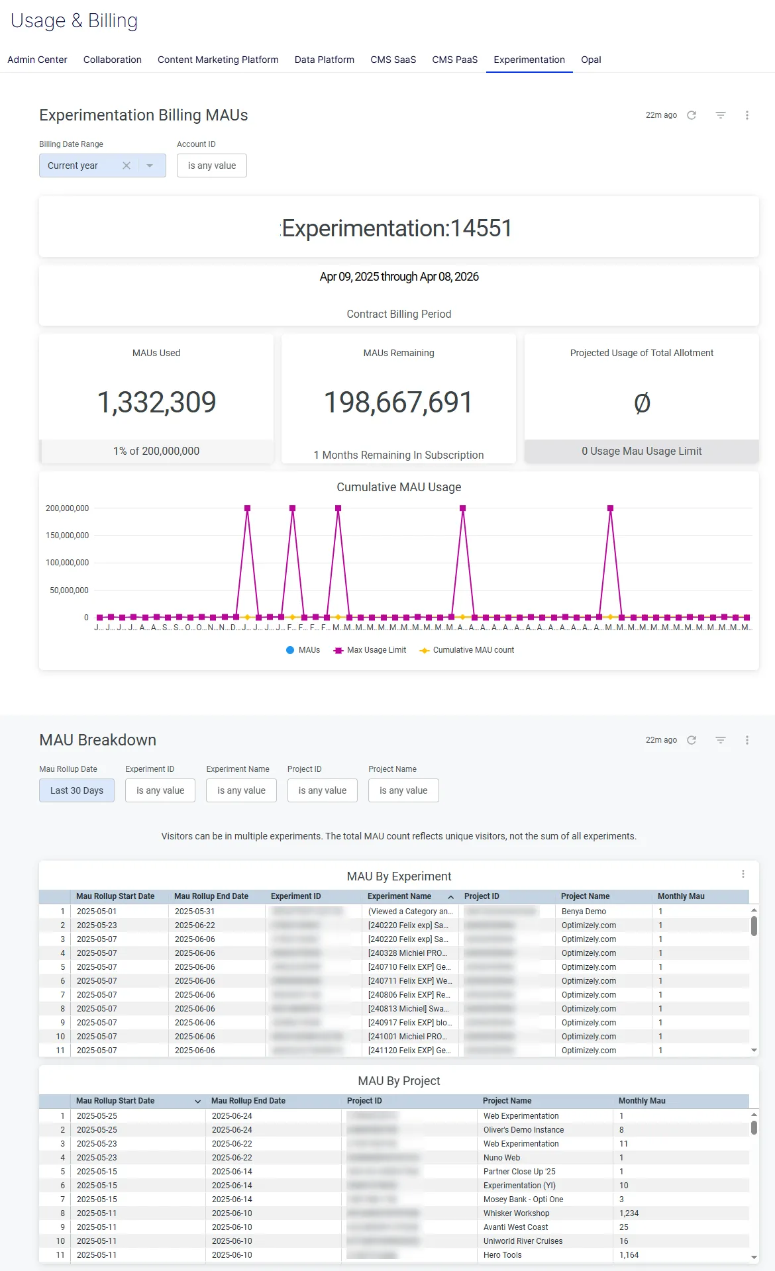Reload the MAU Breakdown dashboard
Screen dimensions: 775x1271
point(692,740)
